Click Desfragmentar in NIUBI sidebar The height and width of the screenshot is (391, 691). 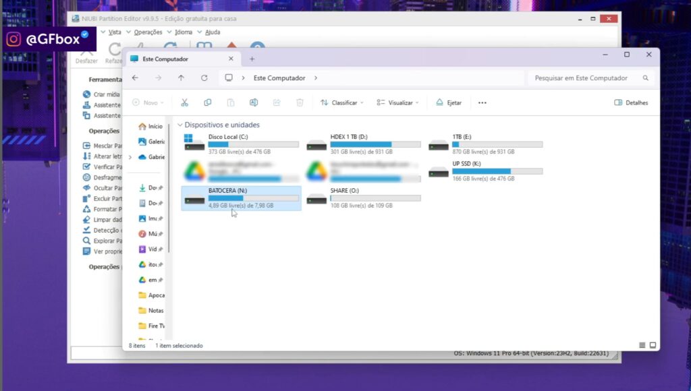(103, 177)
